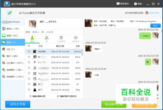The image size is (163, 110).
Task: Switch to the 公众帐号 tab
Action: click(x=61, y=39)
